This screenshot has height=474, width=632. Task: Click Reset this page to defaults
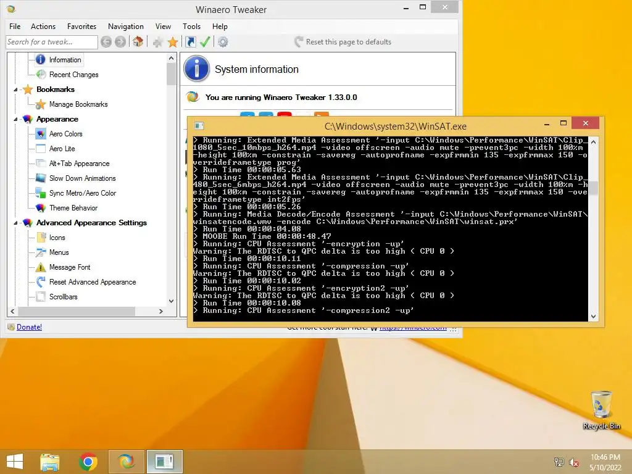[x=343, y=42]
